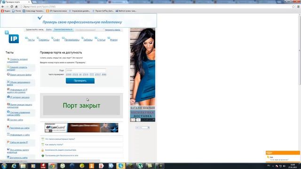Open the Статьи top menu
The width and height of the screenshot is (301, 169).
pos(101,40)
